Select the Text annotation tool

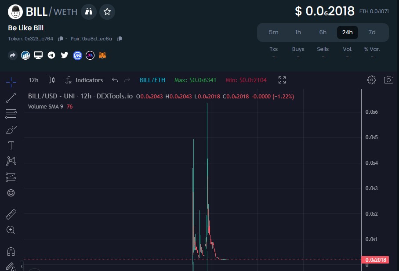(11, 145)
